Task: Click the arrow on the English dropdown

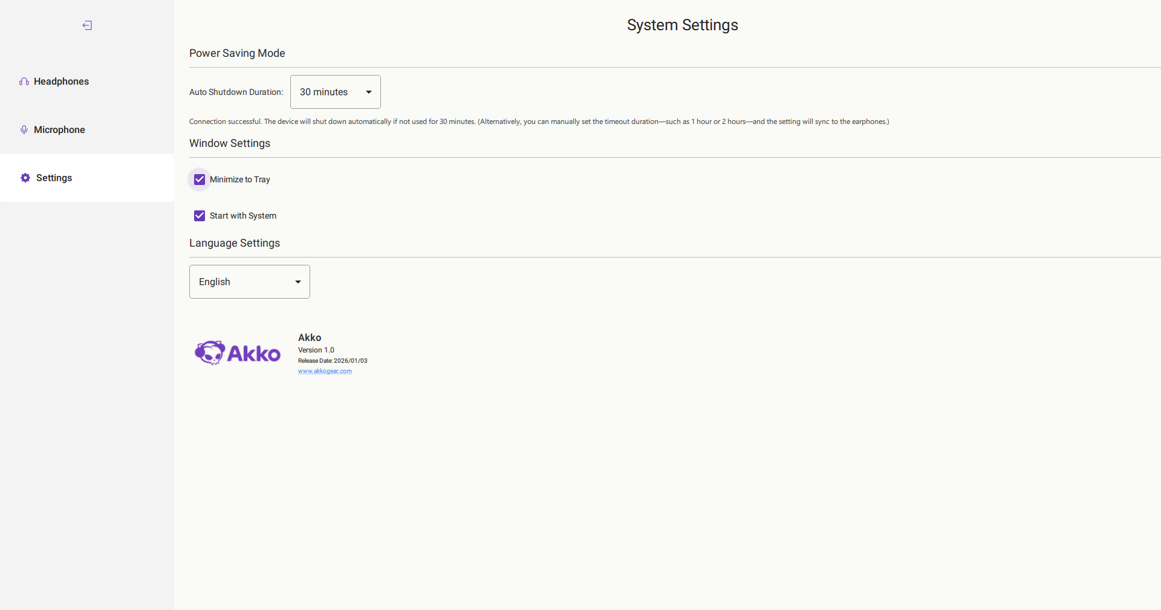Action: click(x=298, y=282)
